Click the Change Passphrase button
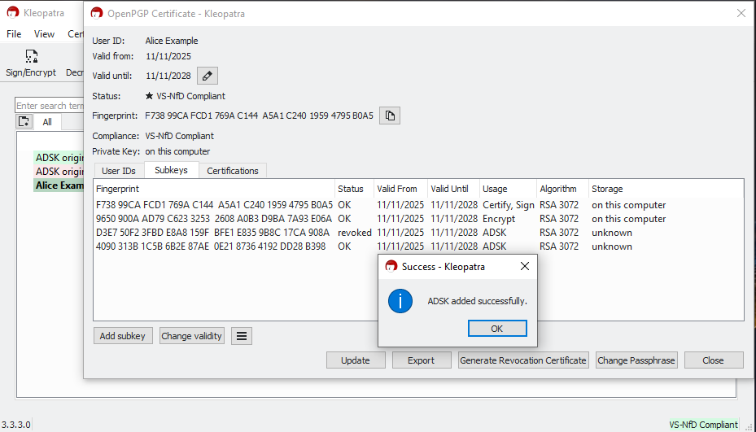 [636, 360]
